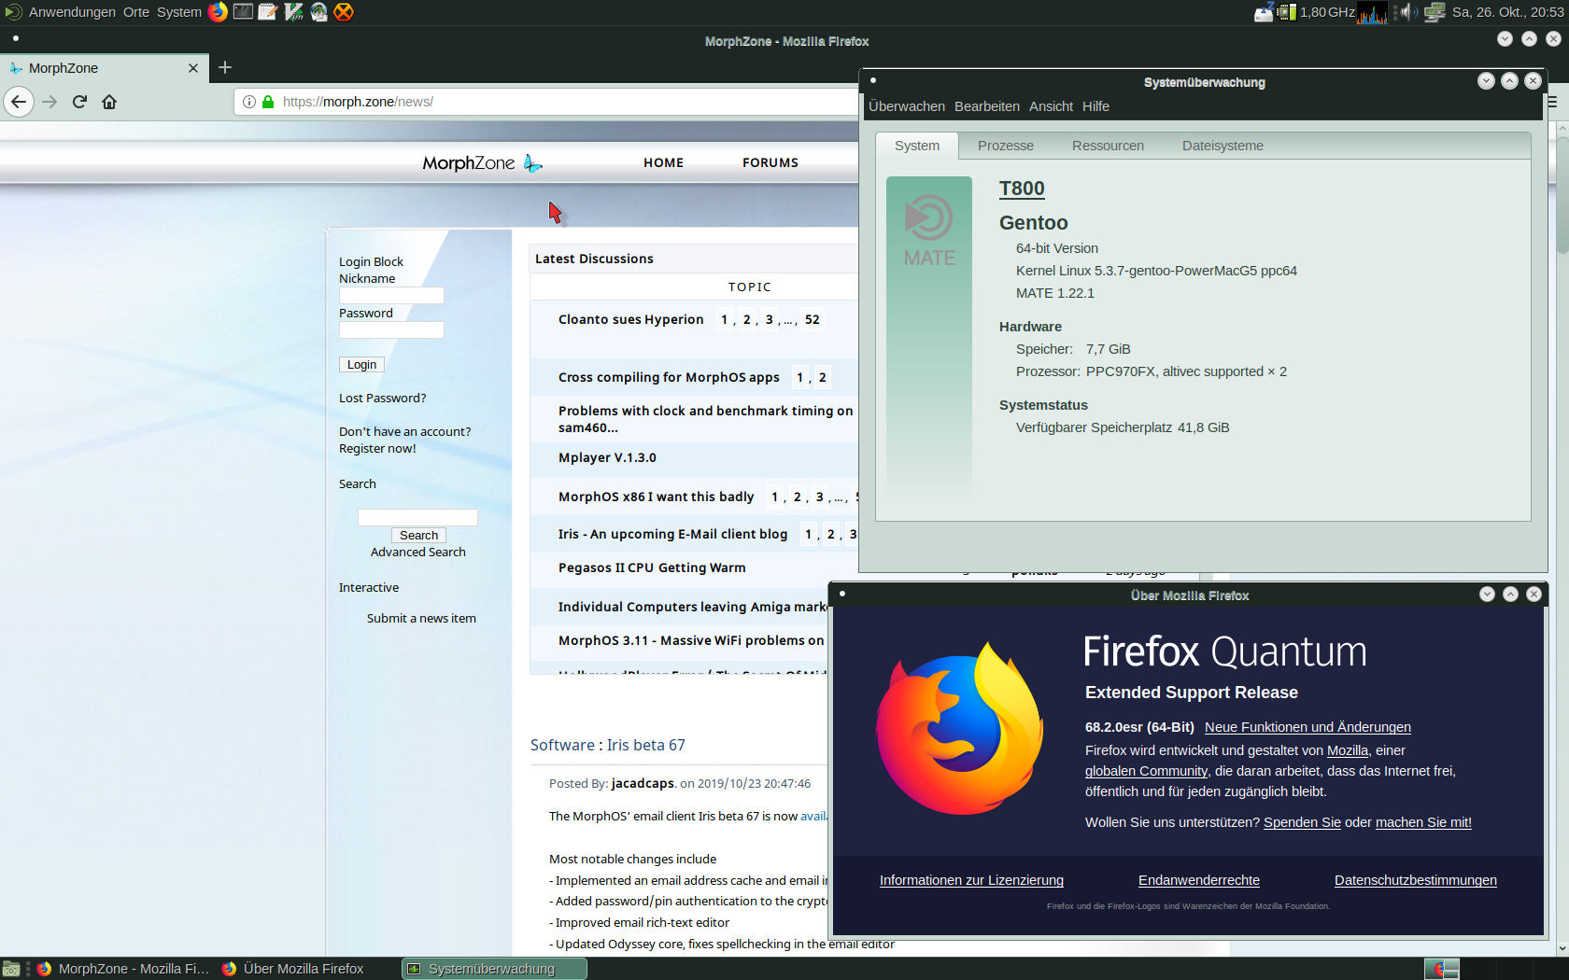Focus the site search input field
This screenshot has height=980, width=1569.
(x=417, y=517)
